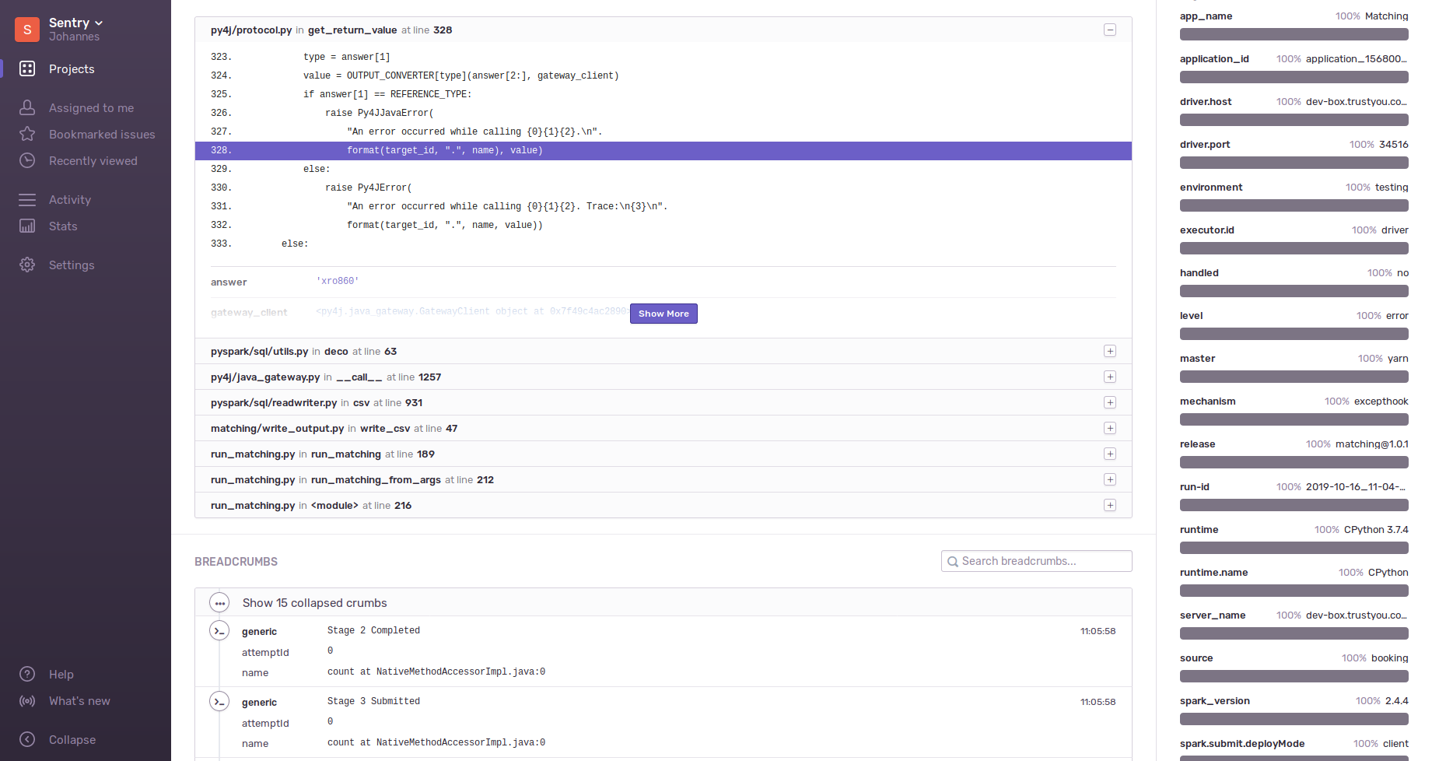This screenshot has height=761, width=1432.
Task: Click the Collapse sidebar link
Action: [x=72, y=739]
